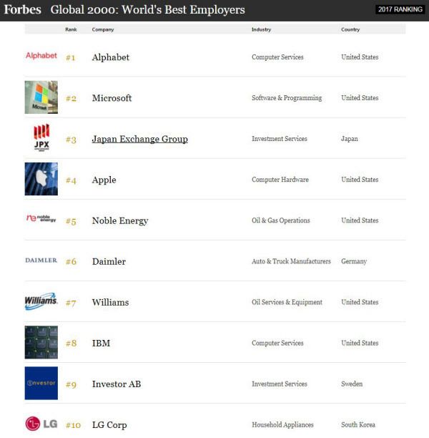Click rank #8 next to IBM
This screenshot has height=438, width=429.
click(x=71, y=344)
